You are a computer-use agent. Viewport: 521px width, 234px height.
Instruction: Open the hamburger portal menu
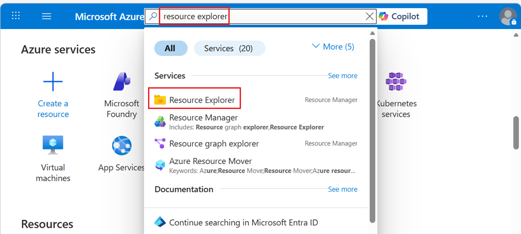[46, 16]
